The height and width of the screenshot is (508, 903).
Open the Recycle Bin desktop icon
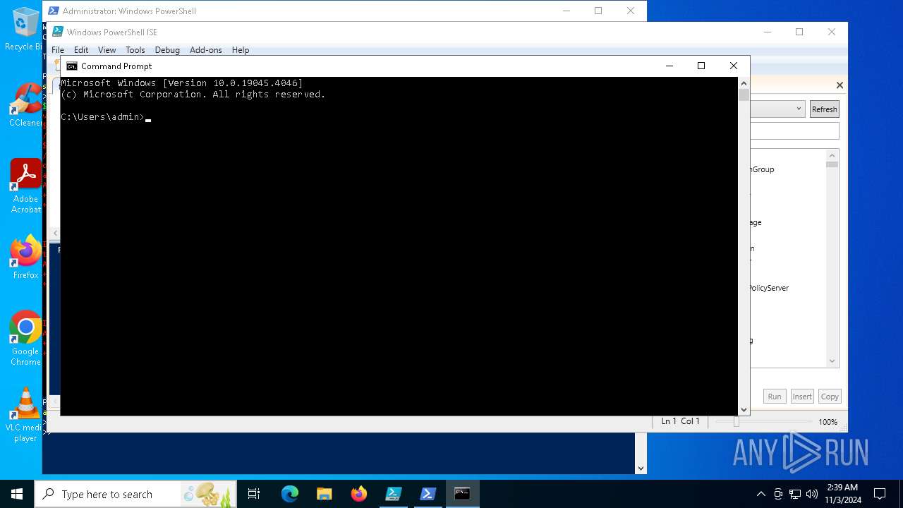point(25,29)
